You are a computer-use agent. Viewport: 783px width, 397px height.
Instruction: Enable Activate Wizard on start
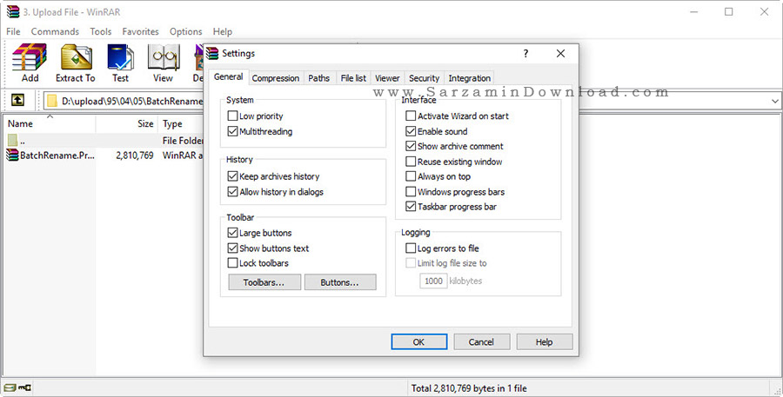click(411, 116)
